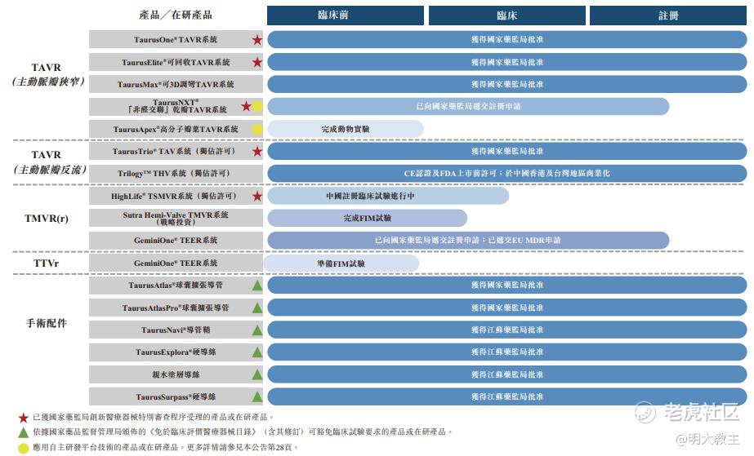The width and height of the screenshot is (754, 456).
Task: Click the TaurusAtlasPro row's 獲得國家藥監局批准 bar
Action: (x=506, y=308)
